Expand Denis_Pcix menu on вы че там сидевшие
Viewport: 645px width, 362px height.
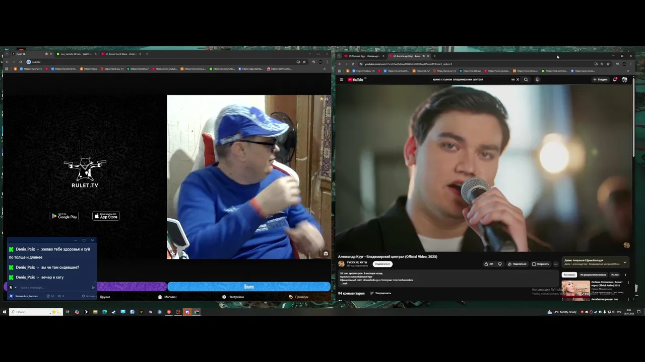38,267
